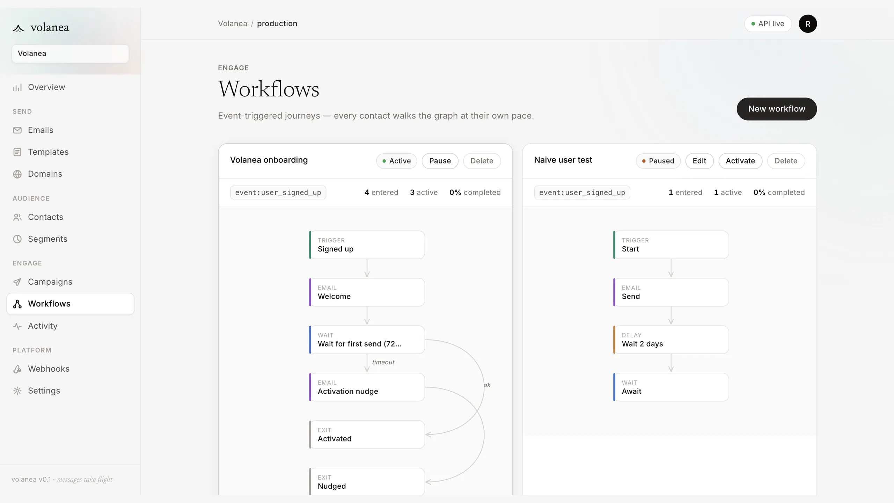
Task: Go to Emails in sidebar
Action: click(70, 130)
